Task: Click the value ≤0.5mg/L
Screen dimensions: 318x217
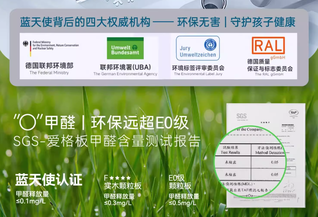Action: (x=182, y=203)
